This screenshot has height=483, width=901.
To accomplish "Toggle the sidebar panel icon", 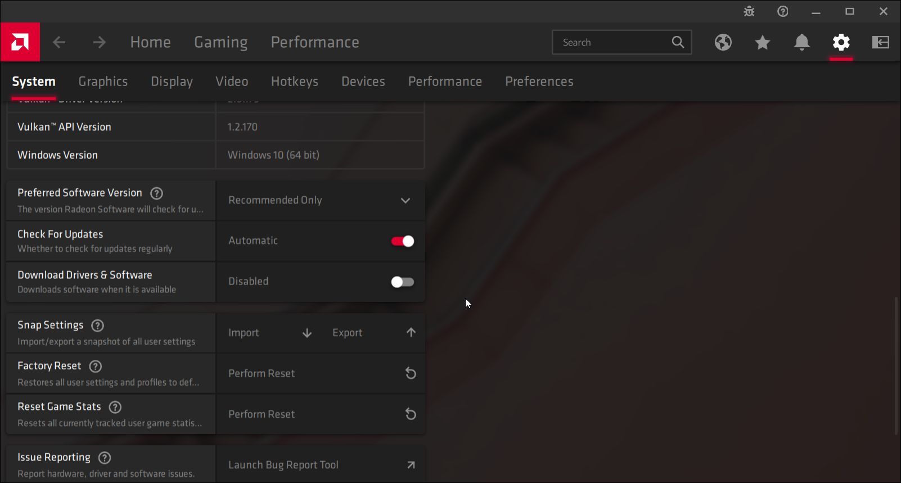I will tap(880, 42).
